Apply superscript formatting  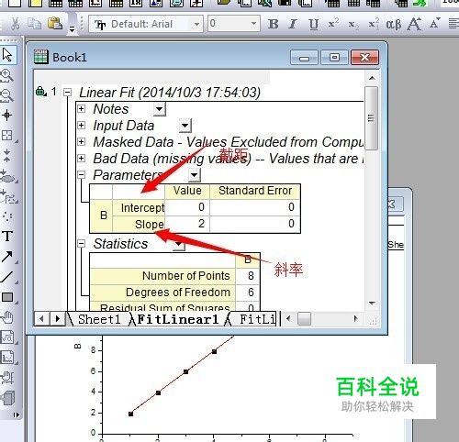[x=333, y=23]
